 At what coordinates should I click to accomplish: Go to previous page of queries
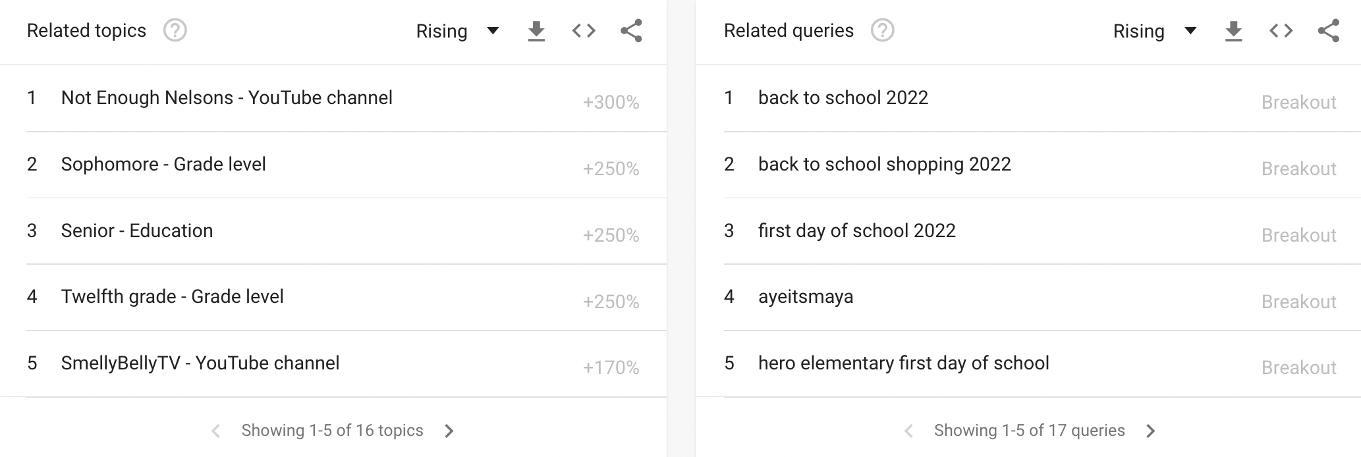908,431
